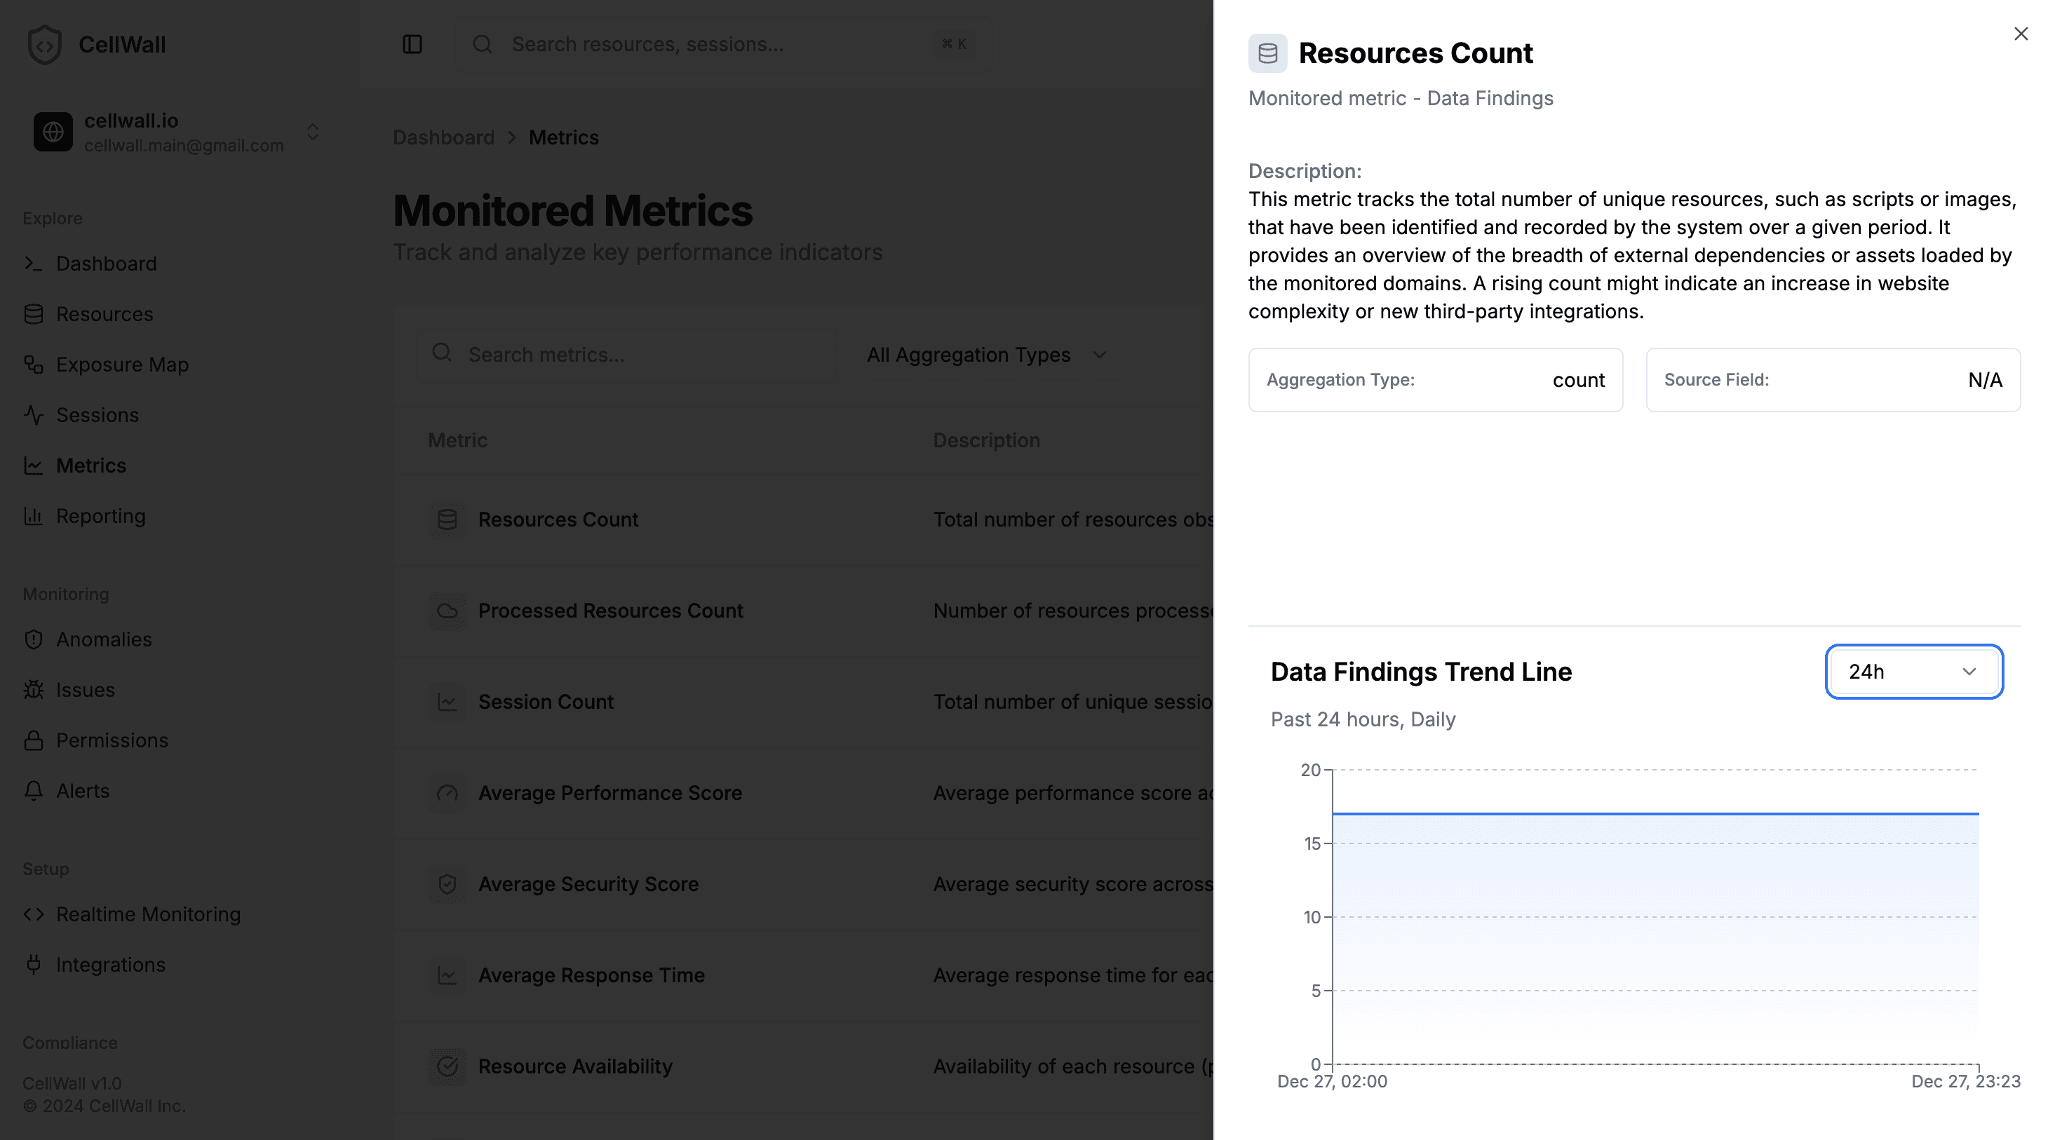Click the Integrations plug icon
The width and height of the screenshot is (2055, 1140).
click(x=34, y=965)
